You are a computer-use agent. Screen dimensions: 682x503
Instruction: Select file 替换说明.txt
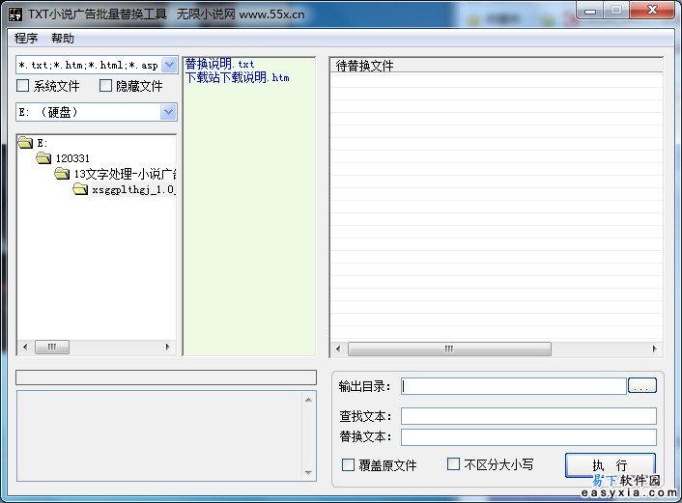point(219,65)
